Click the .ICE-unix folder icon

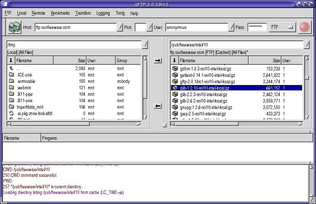pos(11,75)
